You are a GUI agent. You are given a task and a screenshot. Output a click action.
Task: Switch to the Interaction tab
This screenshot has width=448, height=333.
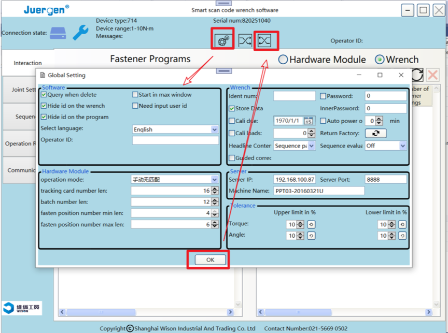tap(28, 63)
